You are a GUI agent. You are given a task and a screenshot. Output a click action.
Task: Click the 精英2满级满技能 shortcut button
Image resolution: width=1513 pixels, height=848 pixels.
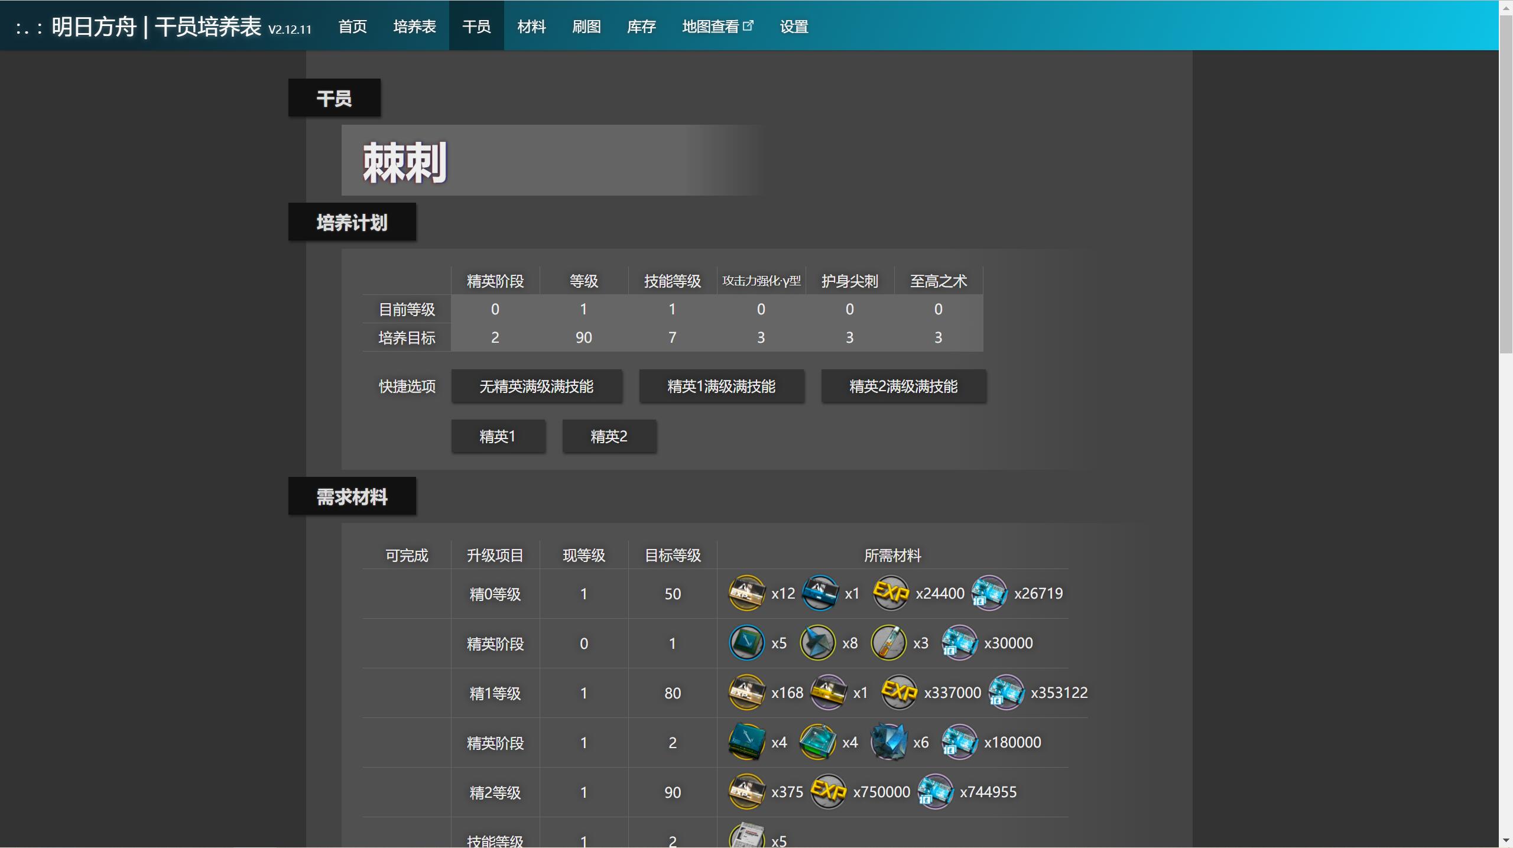tap(904, 386)
